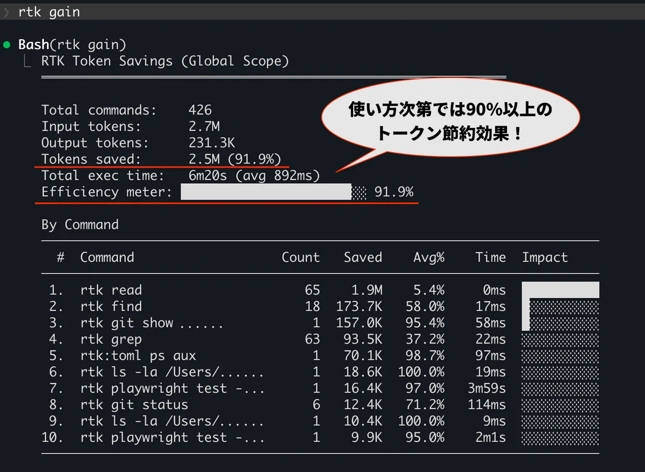Click 'RTK Token Savings (Global Scope)' heading
The height and width of the screenshot is (472, 645).
point(165,61)
